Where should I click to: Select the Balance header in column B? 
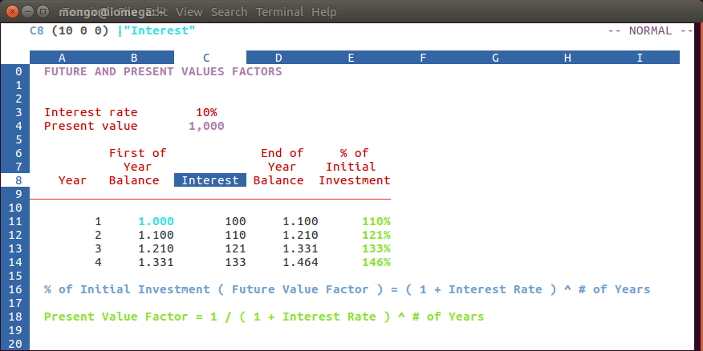(x=134, y=180)
